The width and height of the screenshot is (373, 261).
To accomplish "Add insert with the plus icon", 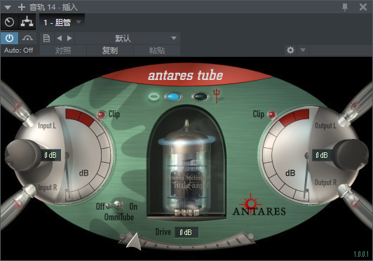I will click(22, 7).
